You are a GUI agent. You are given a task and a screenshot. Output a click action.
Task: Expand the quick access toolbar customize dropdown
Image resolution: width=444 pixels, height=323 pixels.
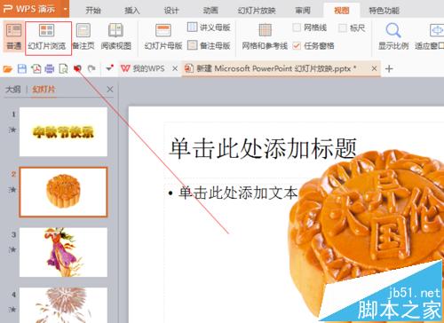point(109,68)
